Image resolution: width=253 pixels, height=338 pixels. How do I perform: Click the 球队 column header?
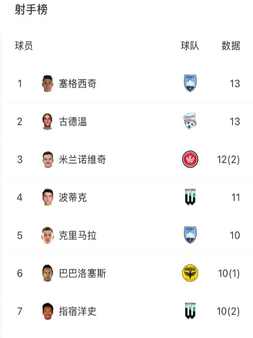coord(190,46)
